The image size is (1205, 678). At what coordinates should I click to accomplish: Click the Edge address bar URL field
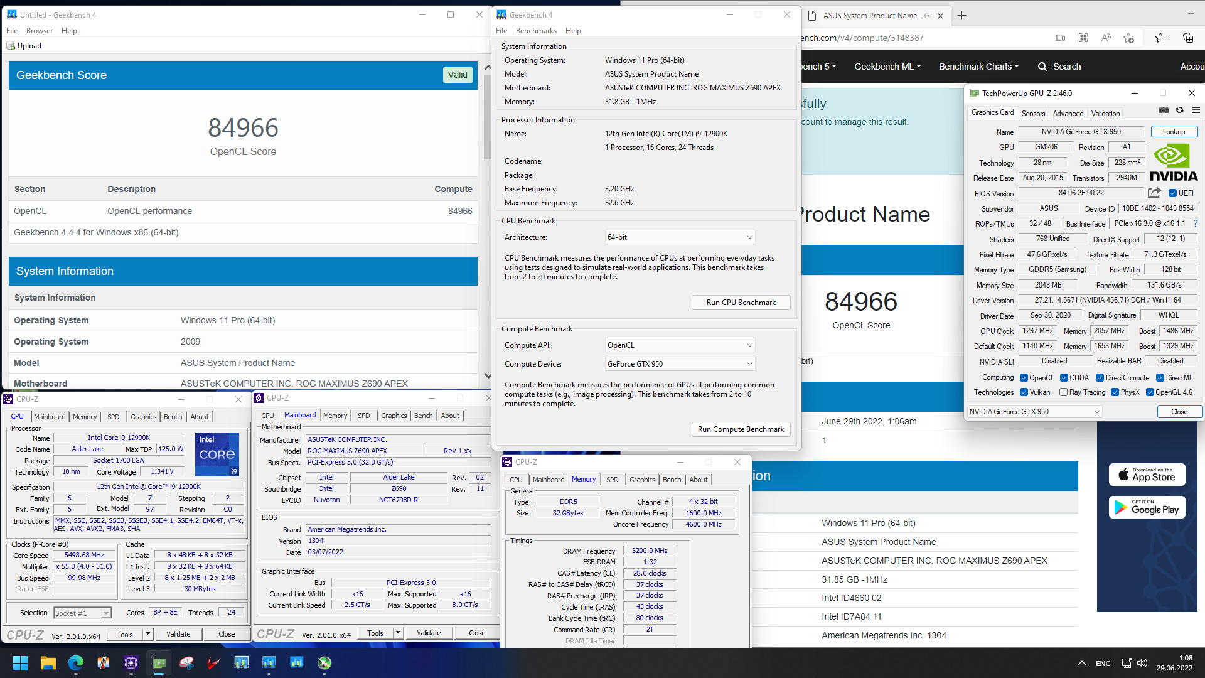(x=923, y=38)
